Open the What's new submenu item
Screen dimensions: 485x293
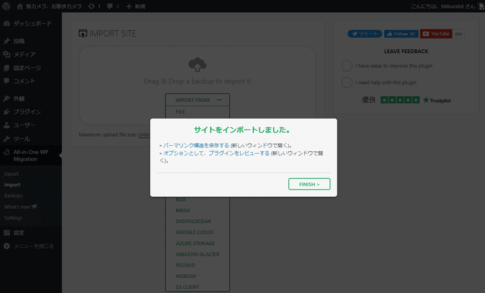click(17, 206)
